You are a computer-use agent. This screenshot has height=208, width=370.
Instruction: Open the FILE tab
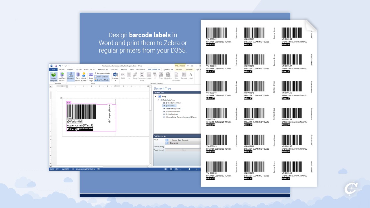[x=53, y=70]
